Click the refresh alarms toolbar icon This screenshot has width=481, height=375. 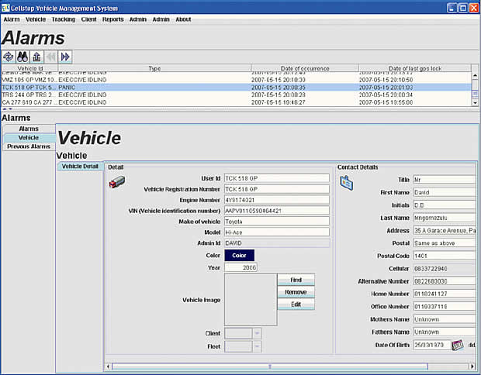(9, 57)
